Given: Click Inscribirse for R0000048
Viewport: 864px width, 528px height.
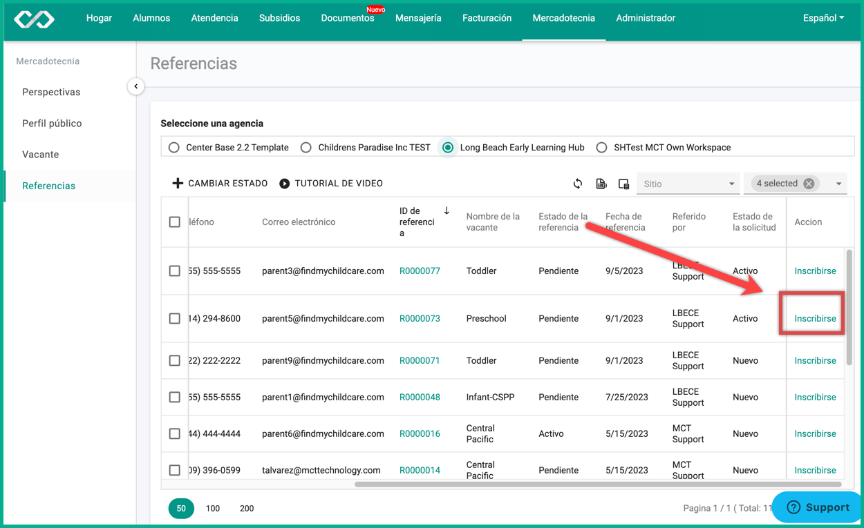Looking at the screenshot, I should [815, 398].
